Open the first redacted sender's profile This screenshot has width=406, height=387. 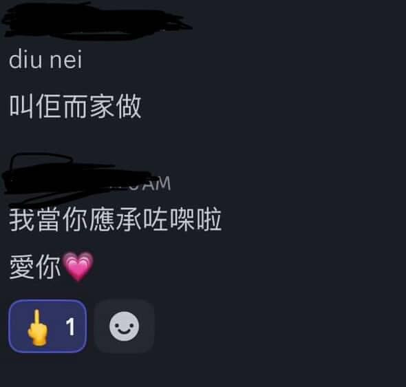(x=96, y=21)
